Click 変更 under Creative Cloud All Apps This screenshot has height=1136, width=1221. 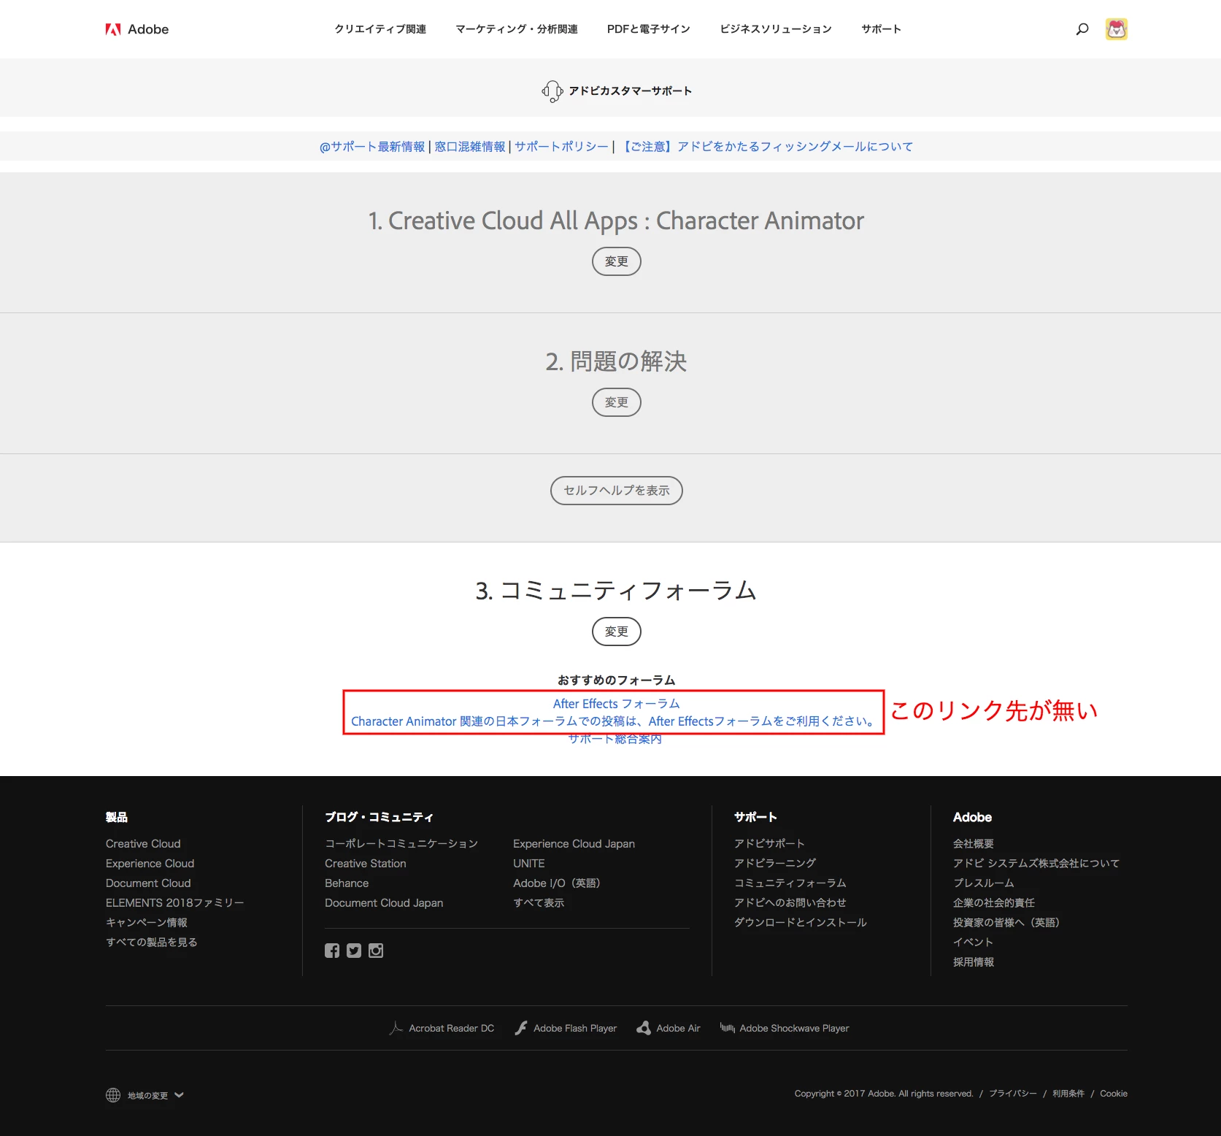coord(617,261)
